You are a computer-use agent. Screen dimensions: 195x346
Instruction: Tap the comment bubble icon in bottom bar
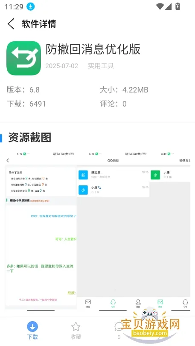[119, 326]
